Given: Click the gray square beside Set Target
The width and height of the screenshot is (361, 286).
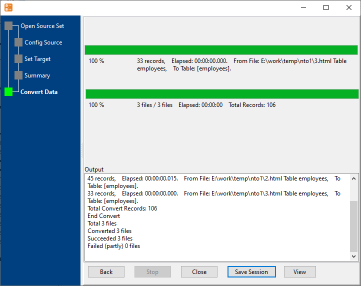Looking at the screenshot, I should pyautogui.click(x=18, y=59).
